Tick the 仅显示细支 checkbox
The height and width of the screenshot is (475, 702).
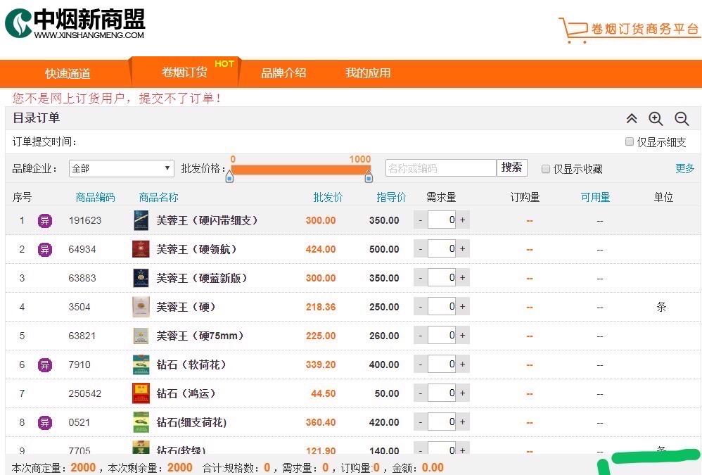point(629,142)
